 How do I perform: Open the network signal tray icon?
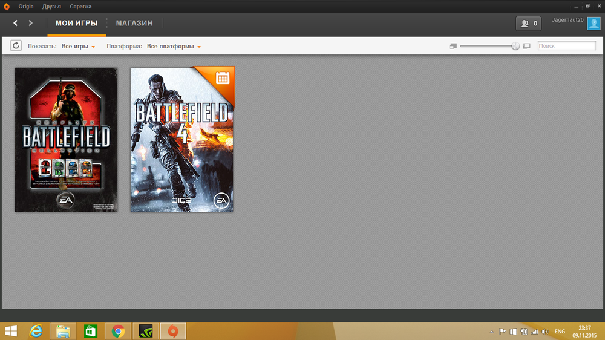tap(534, 332)
